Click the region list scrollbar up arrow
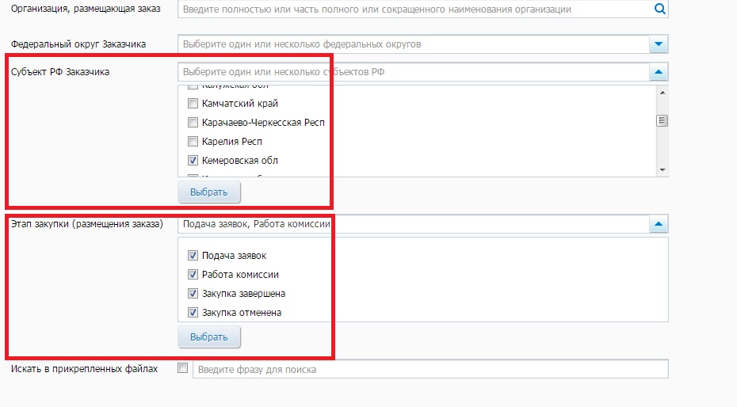Viewport: 737px width, 407px height. (663, 93)
